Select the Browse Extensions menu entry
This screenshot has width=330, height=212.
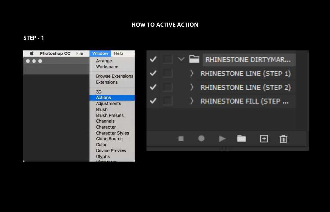[x=115, y=76]
